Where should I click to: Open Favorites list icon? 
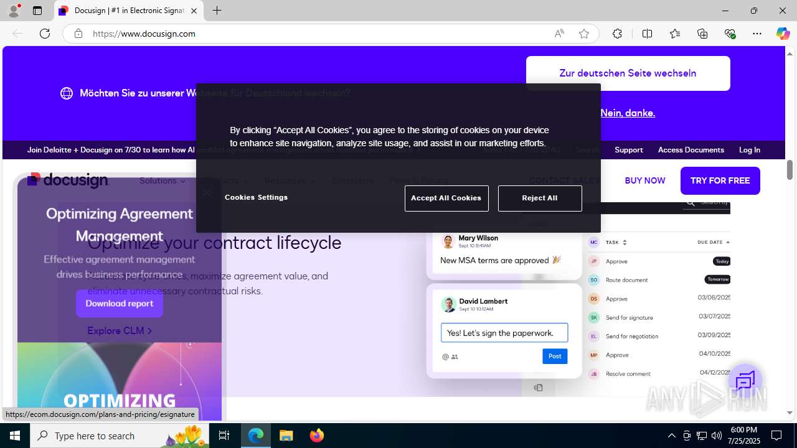coord(675,34)
